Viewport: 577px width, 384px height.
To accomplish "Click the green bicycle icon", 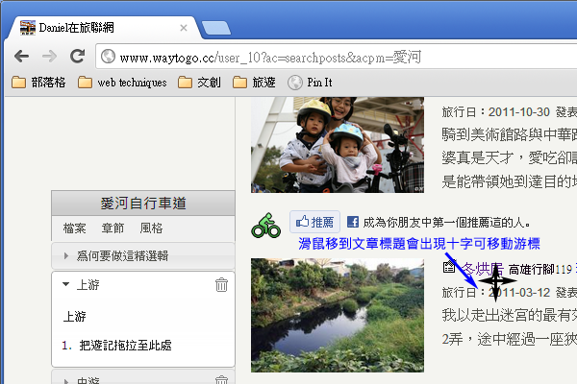I will (265, 224).
